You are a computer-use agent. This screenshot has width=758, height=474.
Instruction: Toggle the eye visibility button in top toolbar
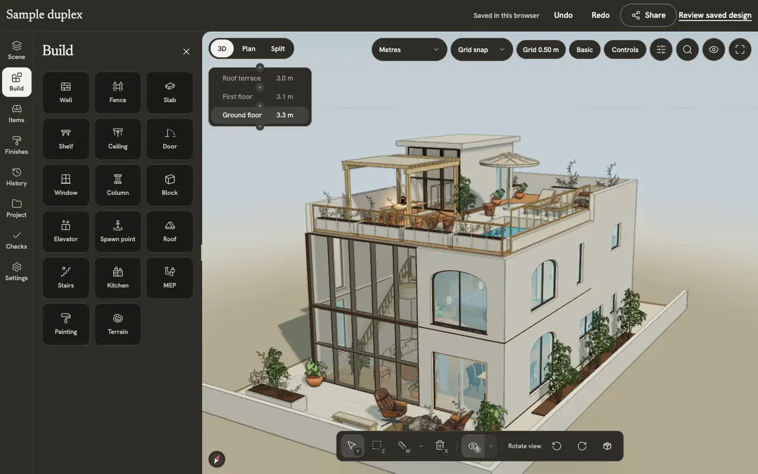pos(714,50)
